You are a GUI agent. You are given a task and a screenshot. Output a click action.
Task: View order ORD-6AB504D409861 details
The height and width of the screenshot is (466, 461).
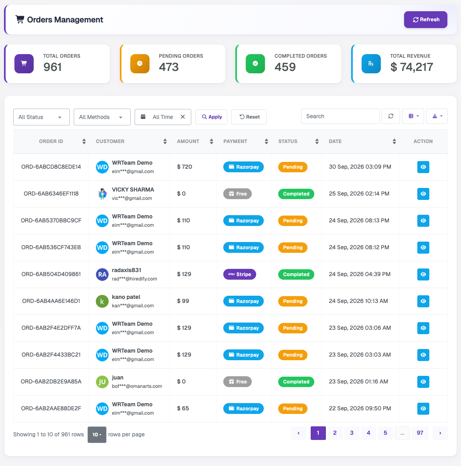[423, 274]
